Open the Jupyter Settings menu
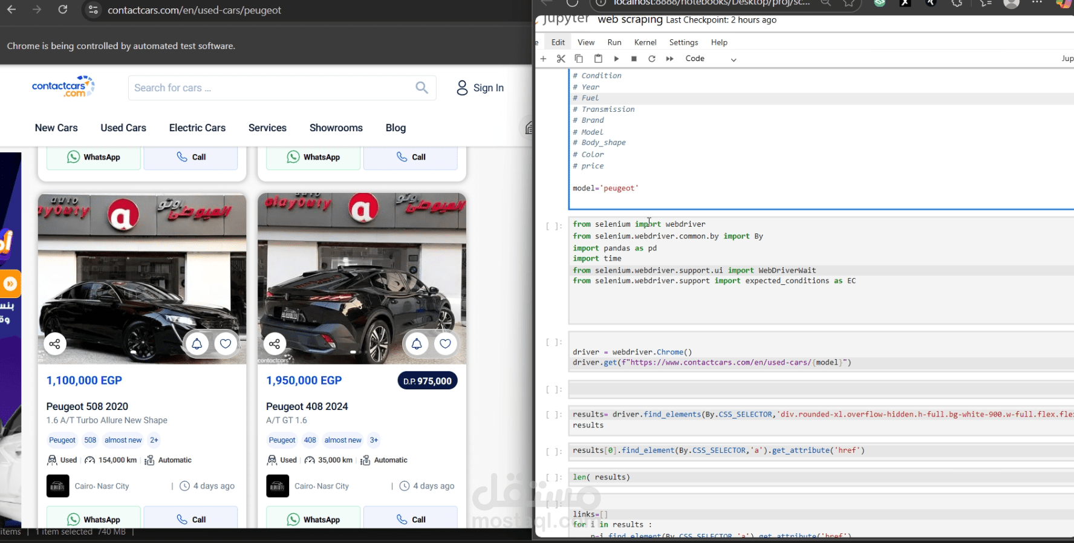1074x543 pixels. point(683,42)
